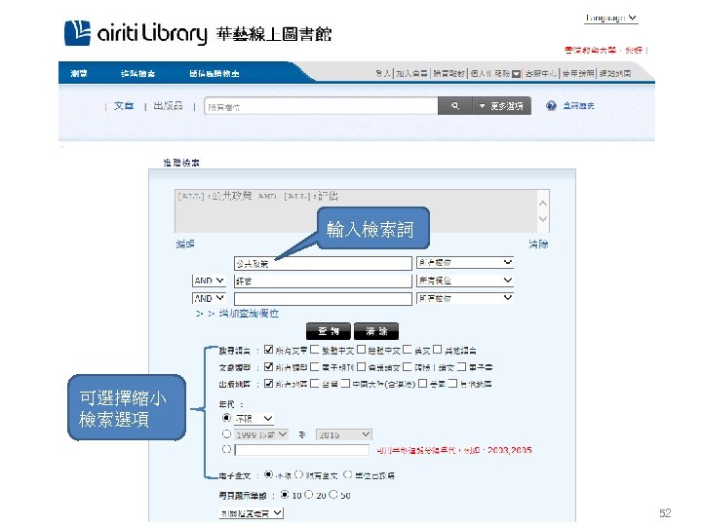Check the 碩博士論文 checkbox
The image size is (702, 526).
click(x=407, y=367)
